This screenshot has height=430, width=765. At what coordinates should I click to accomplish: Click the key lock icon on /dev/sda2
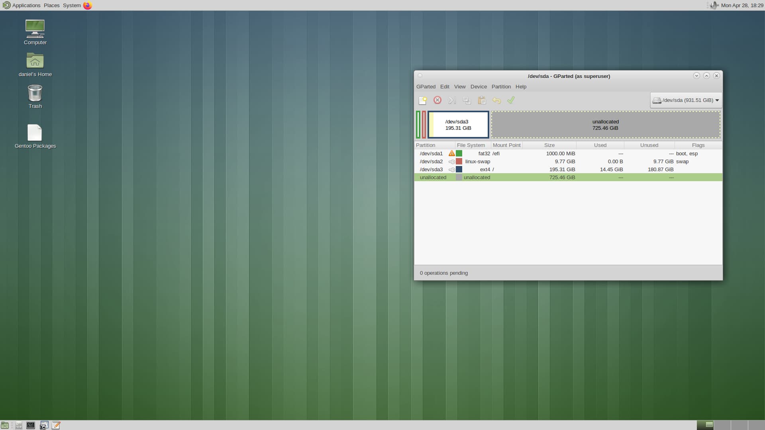coord(451,162)
